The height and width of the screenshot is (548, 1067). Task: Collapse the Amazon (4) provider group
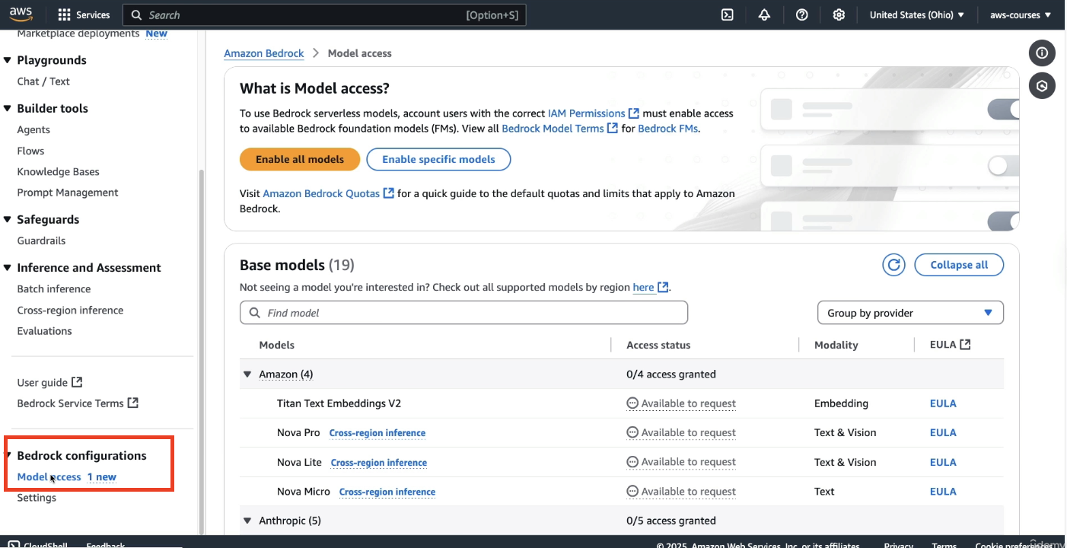[x=247, y=374]
